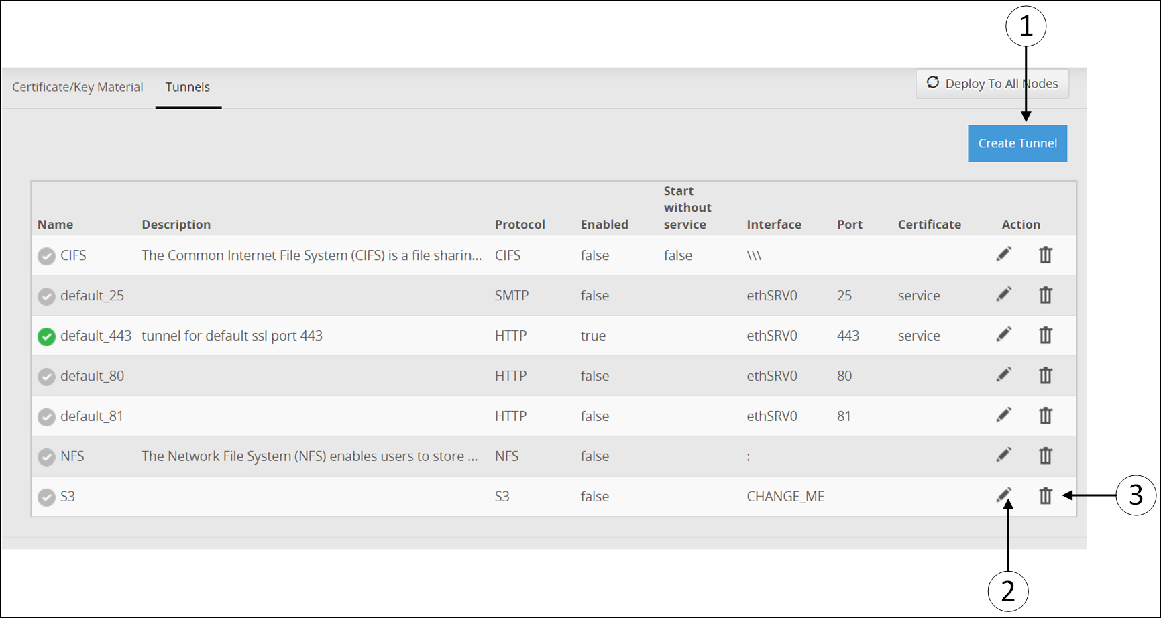Click the Protocol column header

click(x=520, y=225)
